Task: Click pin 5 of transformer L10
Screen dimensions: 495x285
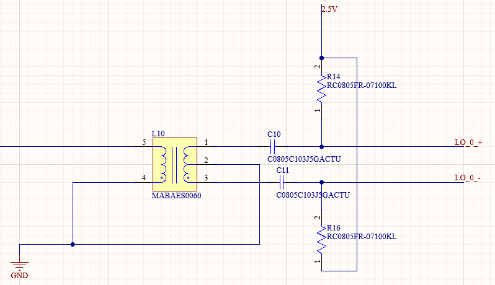Action: click(144, 142)
